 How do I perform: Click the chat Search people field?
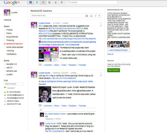(x=14, y=84)
